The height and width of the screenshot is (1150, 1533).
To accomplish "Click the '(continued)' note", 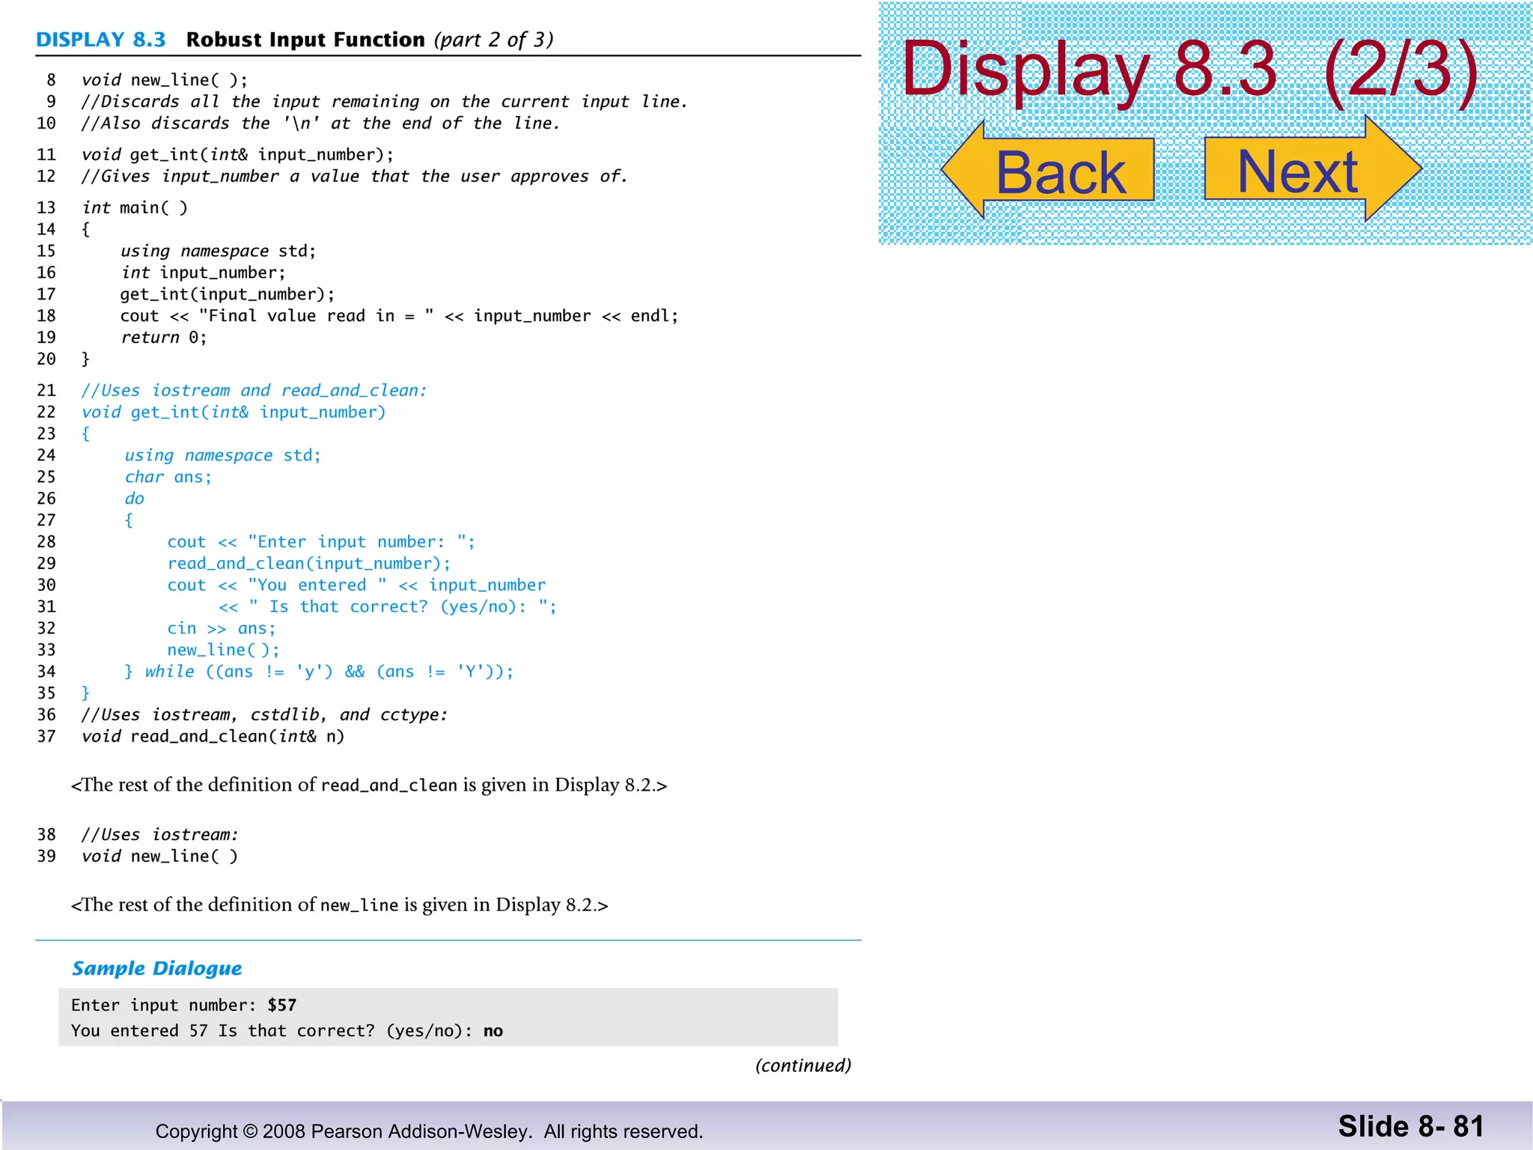I will point(803,1065).
